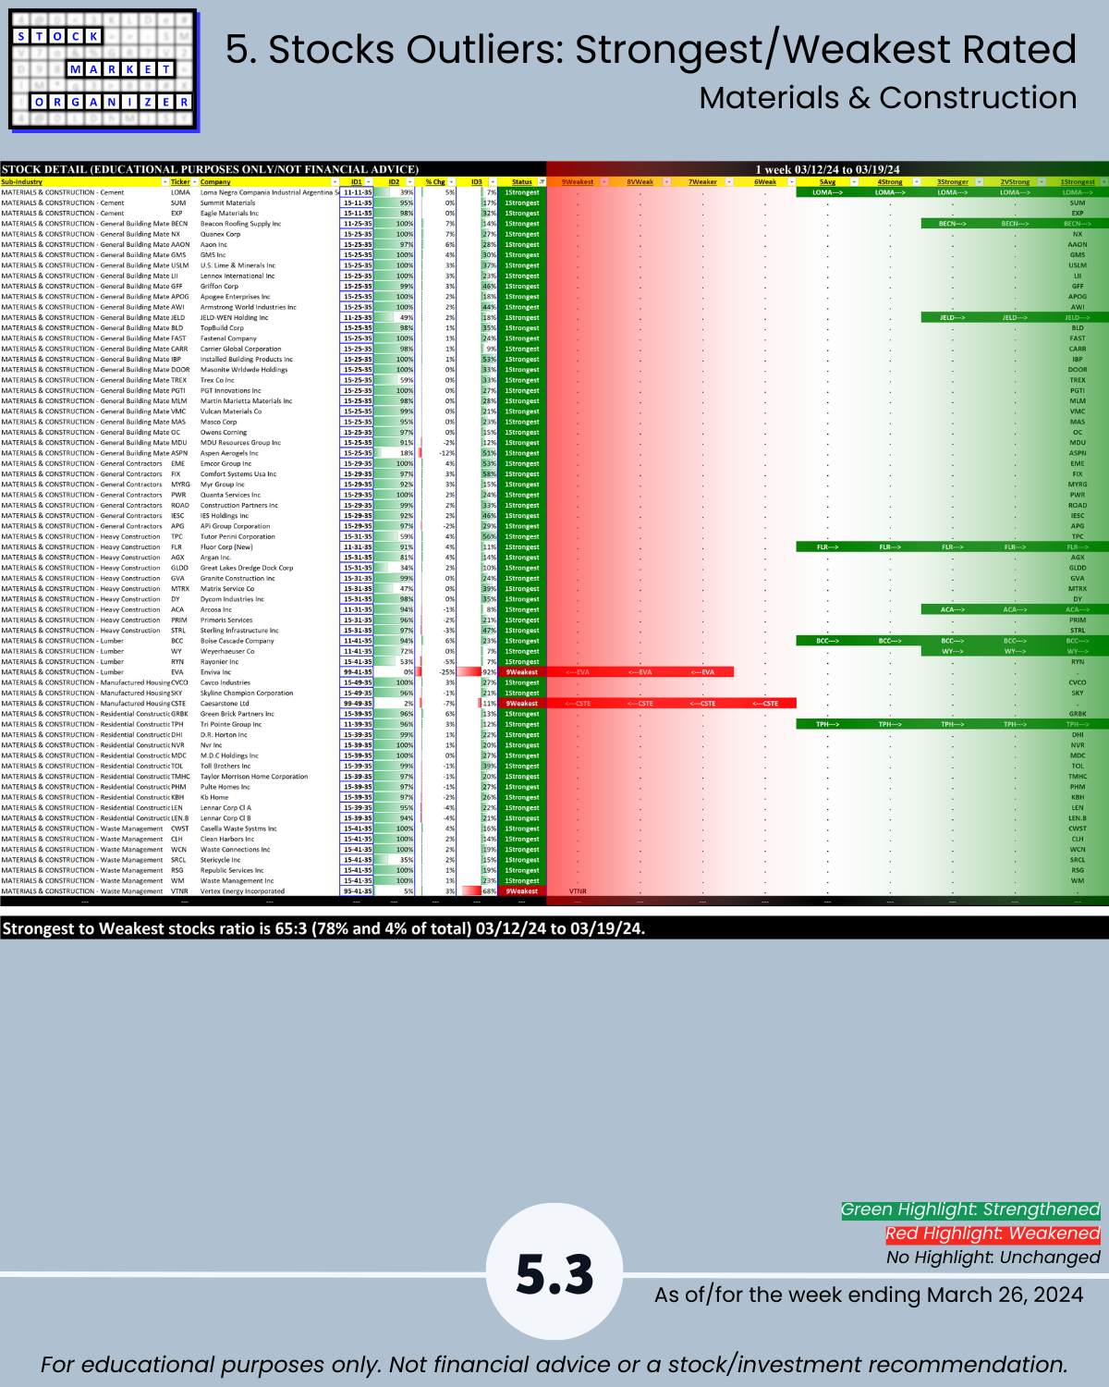Click the 5.3 page number circle
This screenshot has height=1387, width=1109.
coord(554,1272)
